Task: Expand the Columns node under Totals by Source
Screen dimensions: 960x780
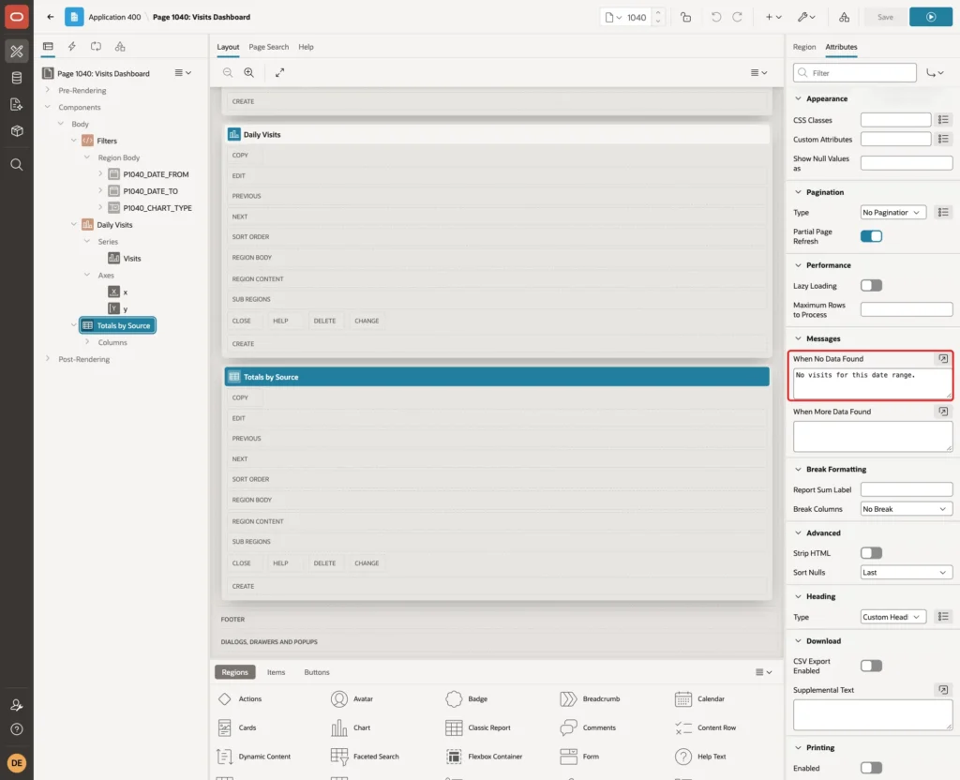Action: click(87, 342)
